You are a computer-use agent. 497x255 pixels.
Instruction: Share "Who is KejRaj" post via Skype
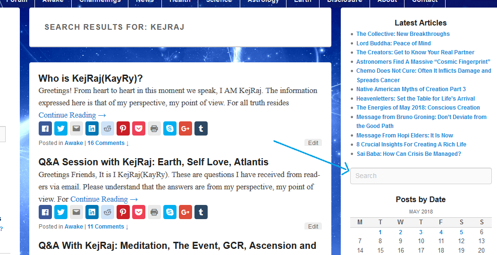170,128
